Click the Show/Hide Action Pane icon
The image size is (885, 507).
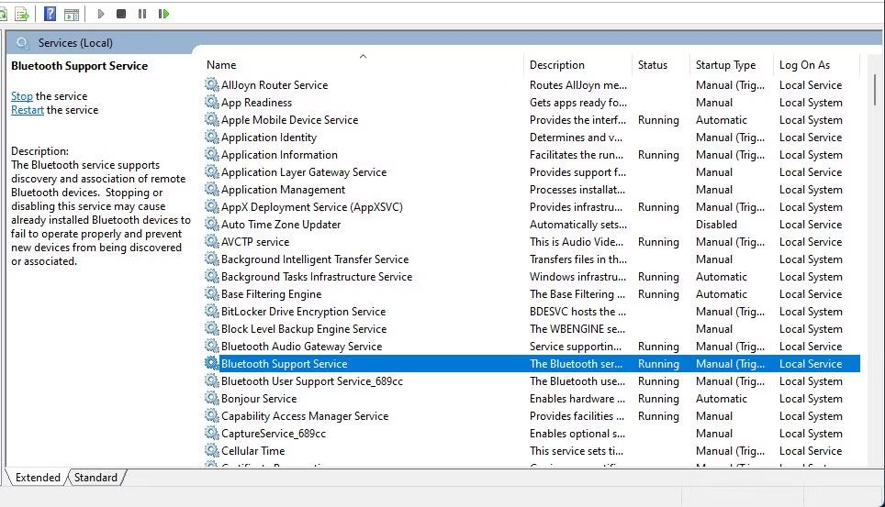[72, 14]
